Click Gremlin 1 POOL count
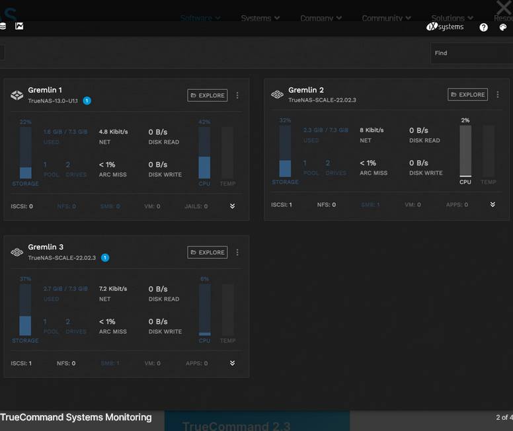 click(45, 165)
